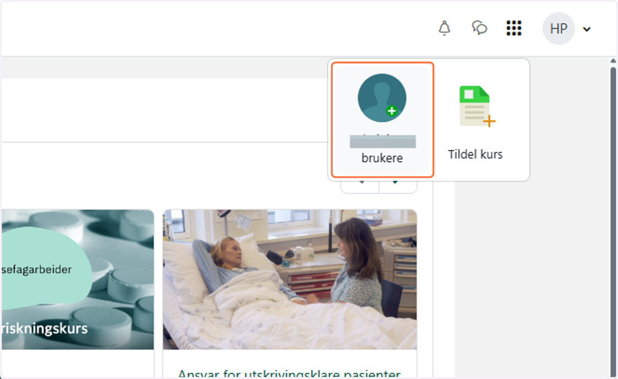
Task: Open the Tildel kurs document icon
Action: point(477,106)
